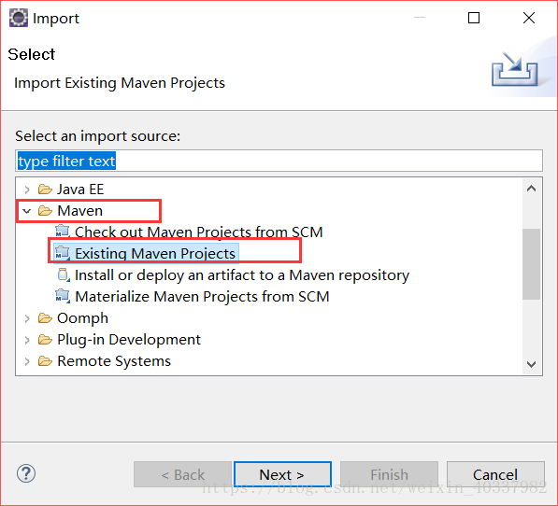Screen dimensions: 558x506
Task: Expand the Plug-in Development category
Action: point(27,340)
